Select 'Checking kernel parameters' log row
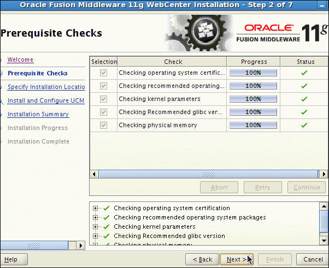This screenshot has height=268, width=329. [x=155, y=227]
